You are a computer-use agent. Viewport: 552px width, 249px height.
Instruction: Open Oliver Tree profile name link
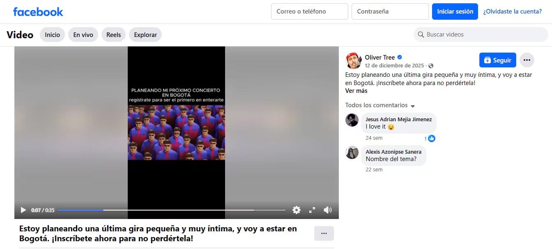(x=379, y=58)
